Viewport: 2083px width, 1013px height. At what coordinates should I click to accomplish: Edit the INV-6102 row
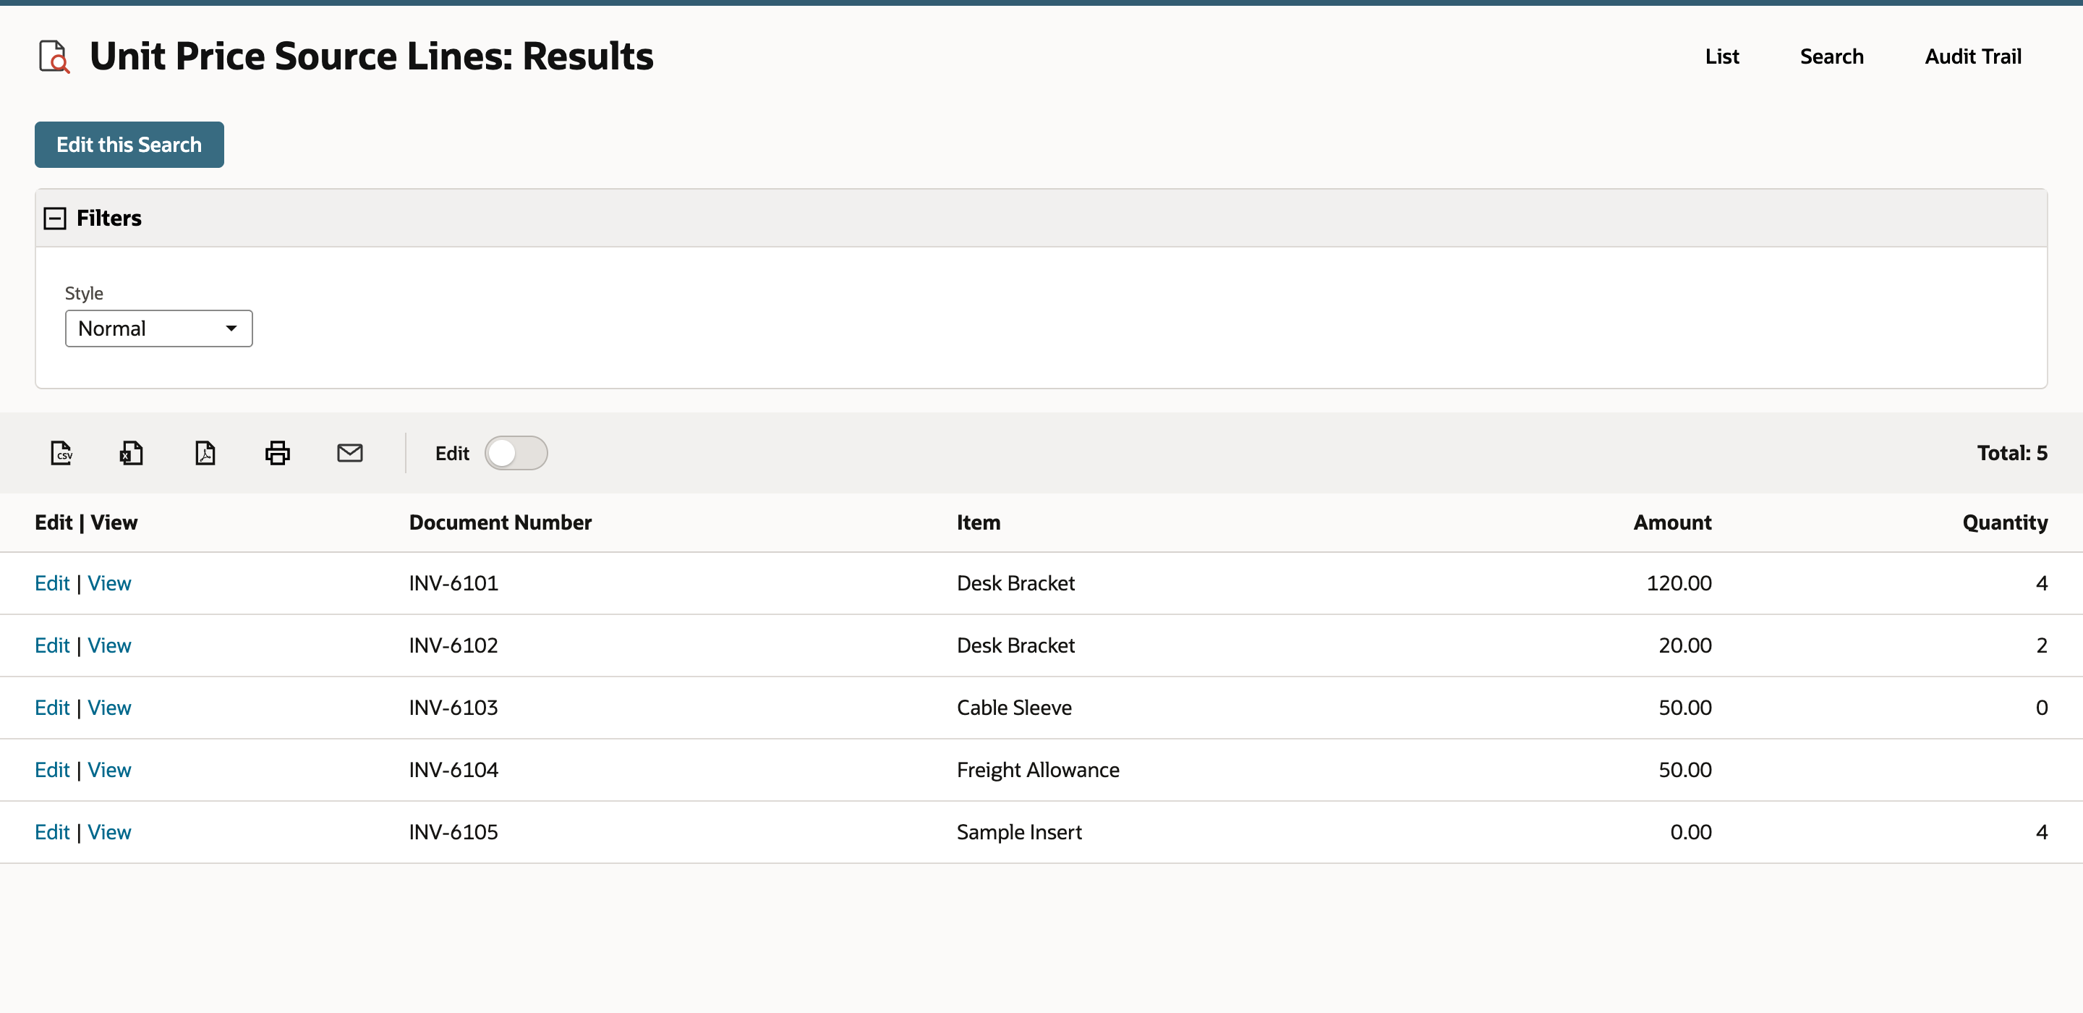coord(52,645)
